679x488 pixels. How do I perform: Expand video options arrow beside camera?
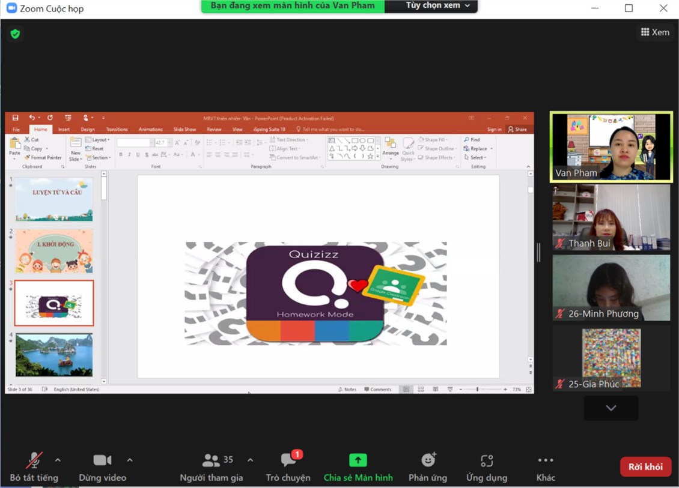130,460
